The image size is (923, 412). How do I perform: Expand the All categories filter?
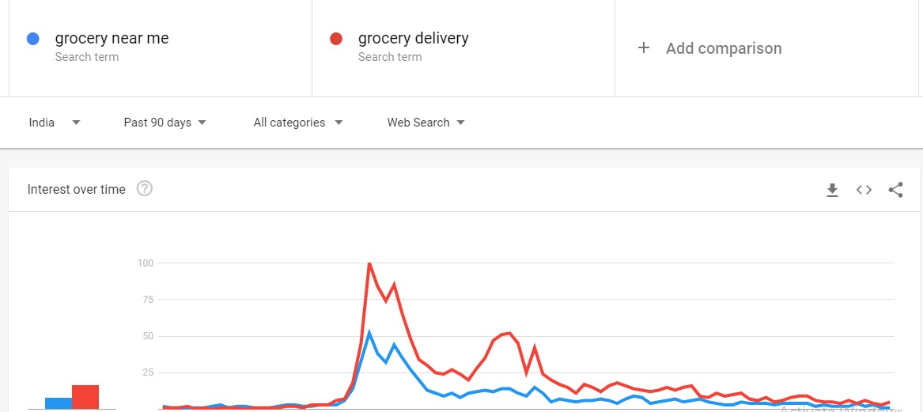(298, 123)
